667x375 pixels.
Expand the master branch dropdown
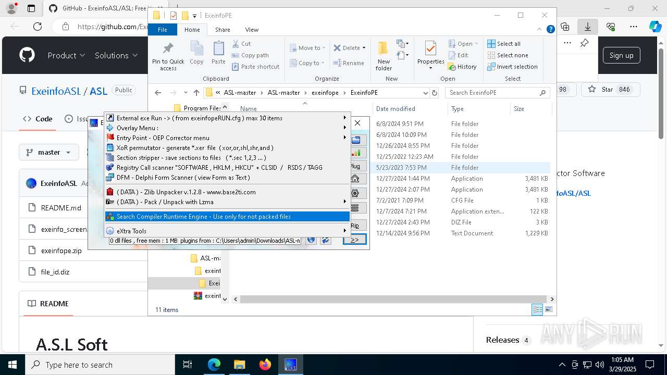(x=48, y=152)
